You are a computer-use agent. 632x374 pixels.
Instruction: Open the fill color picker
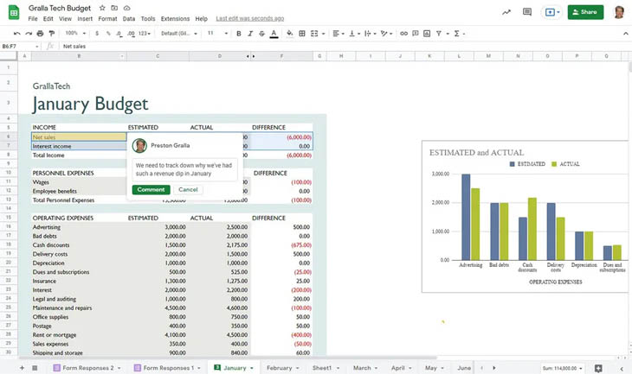(289, 34)
